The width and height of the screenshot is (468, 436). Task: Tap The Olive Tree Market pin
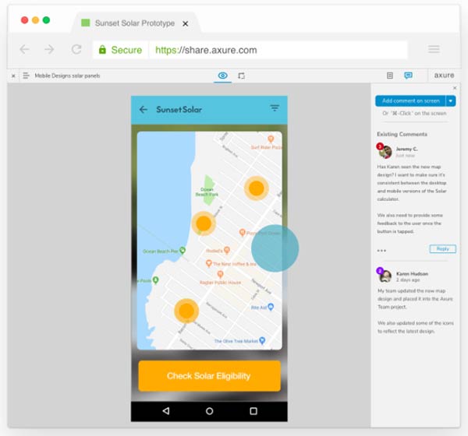click(262, 340)
